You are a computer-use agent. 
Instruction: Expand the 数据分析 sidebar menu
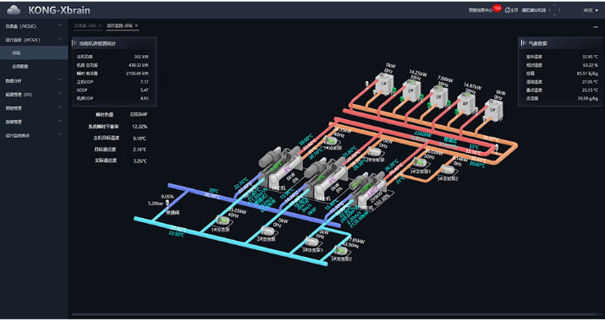coord(34,80)
